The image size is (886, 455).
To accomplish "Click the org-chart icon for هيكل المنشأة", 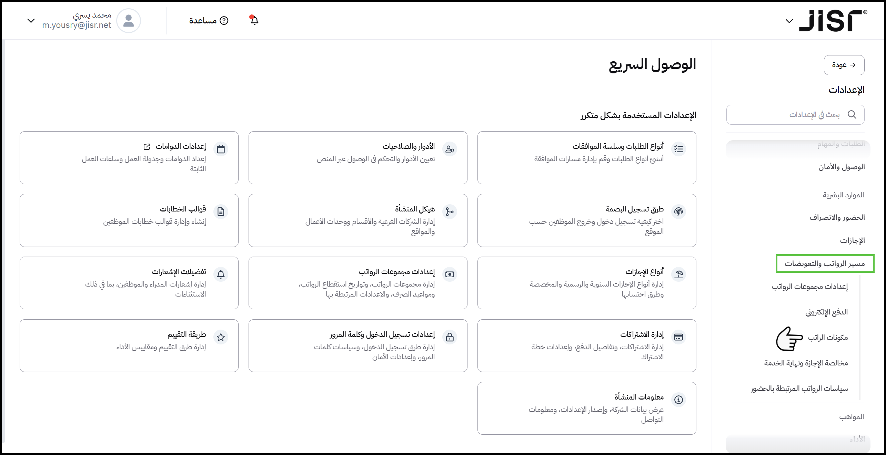I will (x=450, y=211).
